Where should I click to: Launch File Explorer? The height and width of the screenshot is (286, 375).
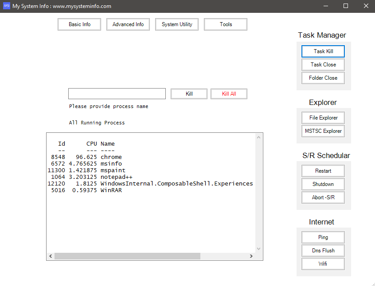click(x=323, y=118)
